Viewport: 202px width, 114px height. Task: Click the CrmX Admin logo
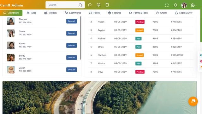tap(12, 5)
